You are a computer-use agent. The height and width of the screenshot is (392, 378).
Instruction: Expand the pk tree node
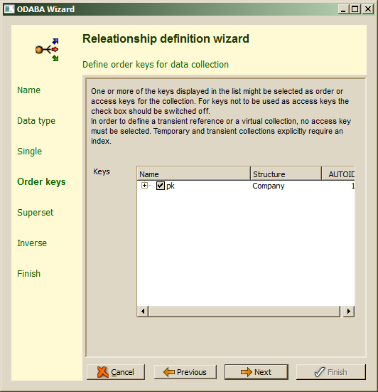144,186
